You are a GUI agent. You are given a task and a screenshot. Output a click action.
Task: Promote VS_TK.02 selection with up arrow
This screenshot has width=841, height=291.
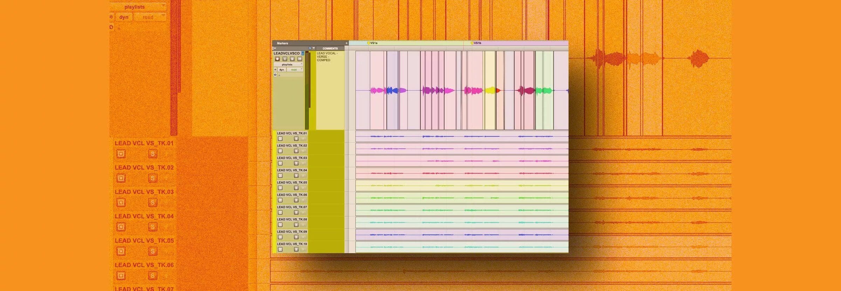pyautogui.click(x=303, y=151)
